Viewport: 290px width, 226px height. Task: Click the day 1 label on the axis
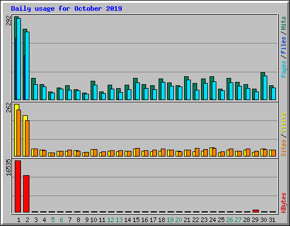click(x=19, y=220)
